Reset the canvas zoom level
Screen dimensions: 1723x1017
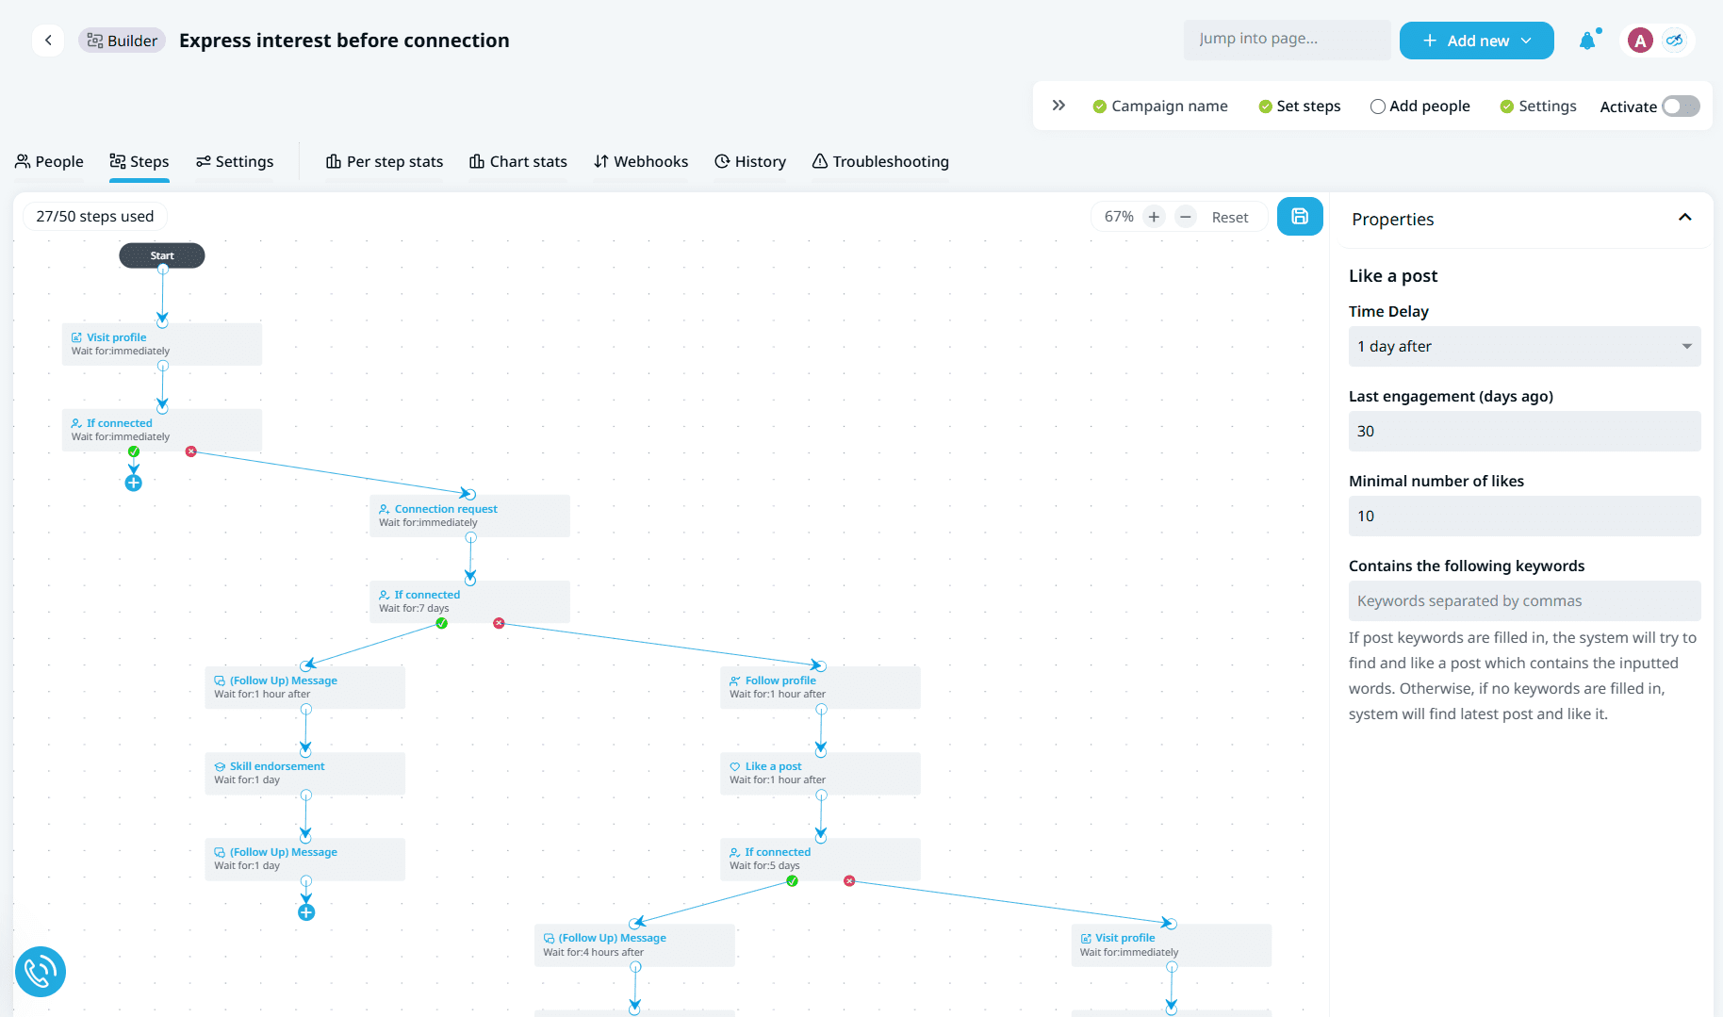[1229, 218]
